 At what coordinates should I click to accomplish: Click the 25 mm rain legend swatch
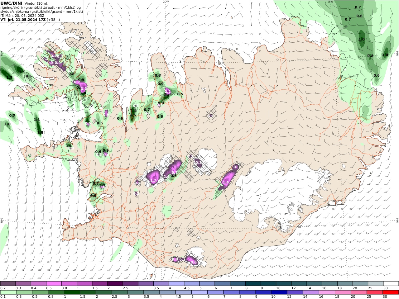pyautogui.click(x=374, y=292)
